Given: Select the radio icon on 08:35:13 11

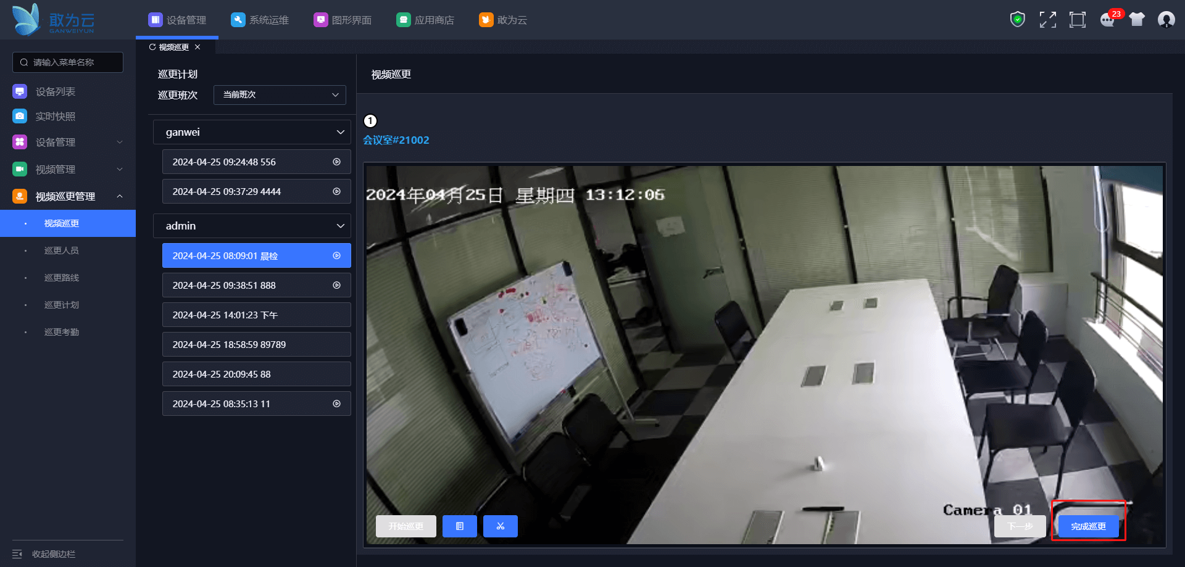Looking at the screenshot, I should (337, 404).
